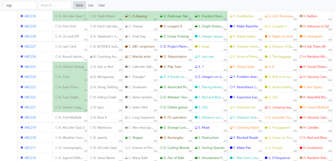336x161 pixels.
Task: Open contest ABC225 link
Action: 30,67
